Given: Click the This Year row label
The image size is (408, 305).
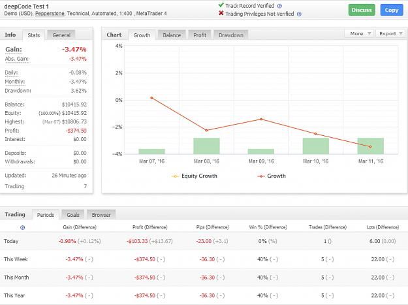Looking at the screenshot, I should [x=14, y=296].
